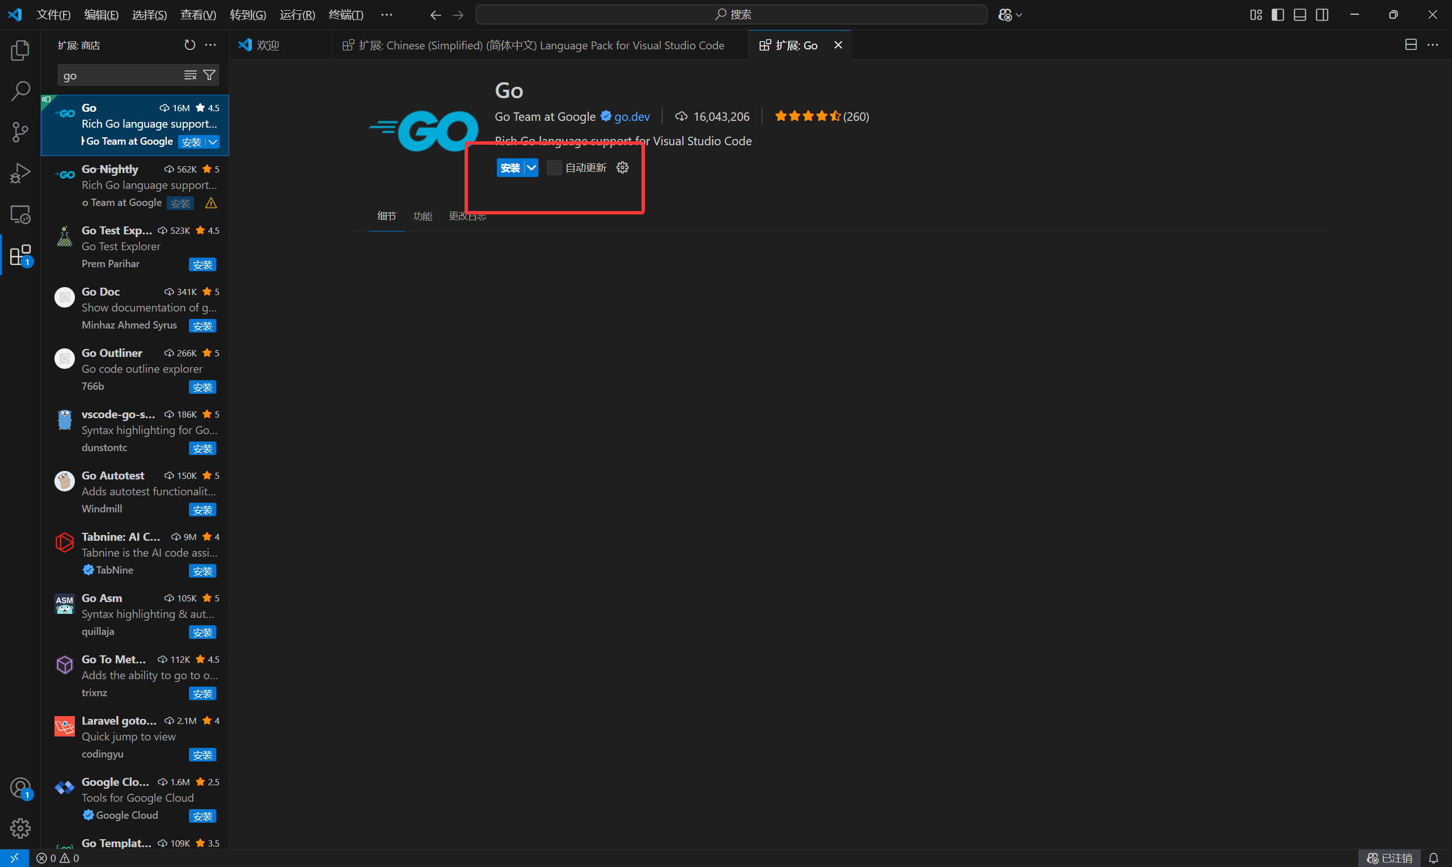Open Remote Explorer in activity bar
1452x867 pixels.
pos(20,214)
